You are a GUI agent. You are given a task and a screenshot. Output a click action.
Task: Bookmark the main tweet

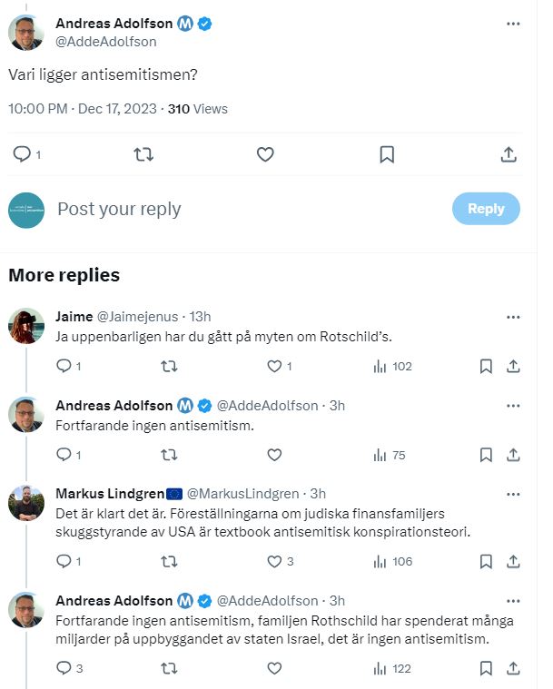click(x=387, y=154)
